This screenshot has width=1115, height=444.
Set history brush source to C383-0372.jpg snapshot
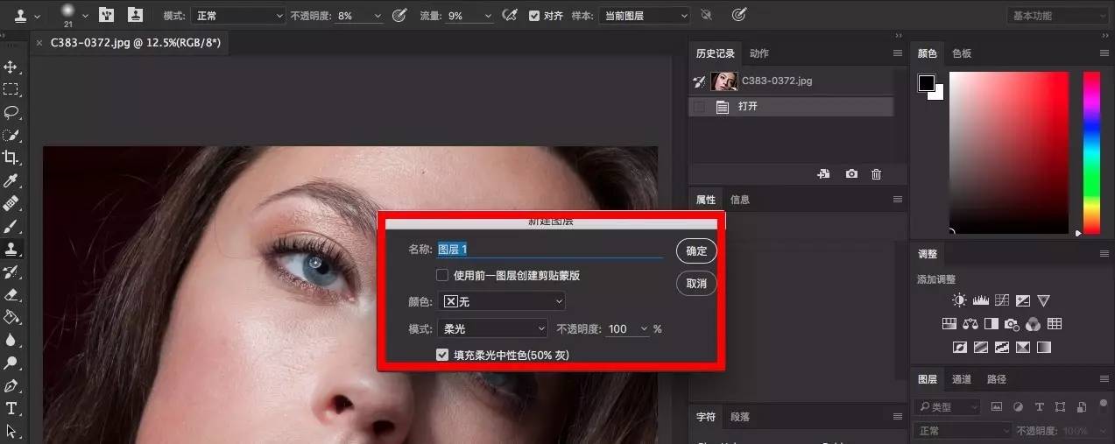[699, 81]
